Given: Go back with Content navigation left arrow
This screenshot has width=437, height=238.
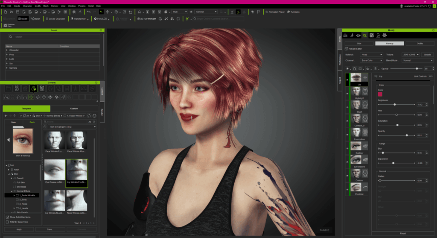Looking at the screenshot, I should pos(6,116).
